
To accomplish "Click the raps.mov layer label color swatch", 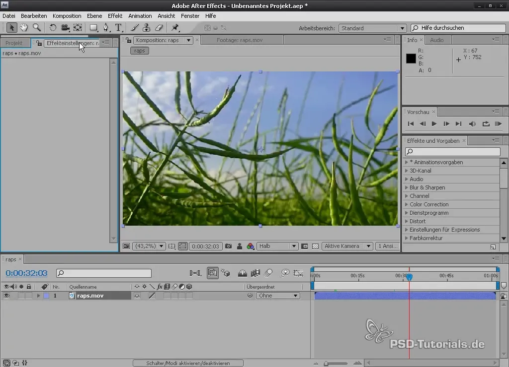I will pyautogui.click(x=46, y=296).
